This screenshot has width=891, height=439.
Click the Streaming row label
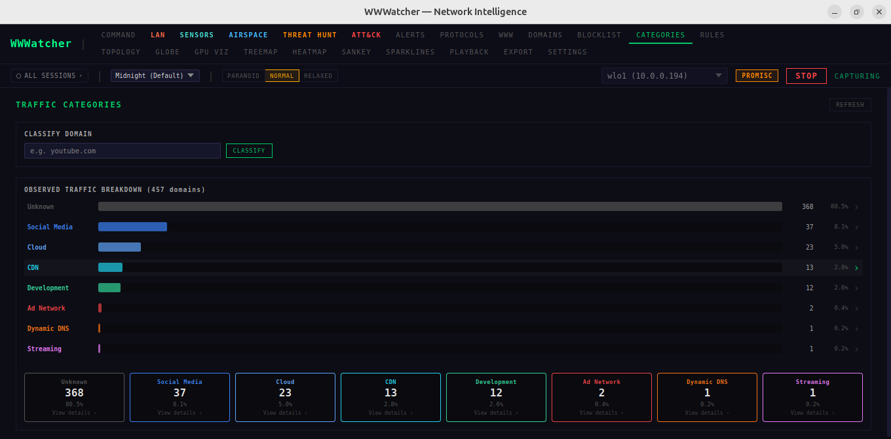[x=45, y=349]
